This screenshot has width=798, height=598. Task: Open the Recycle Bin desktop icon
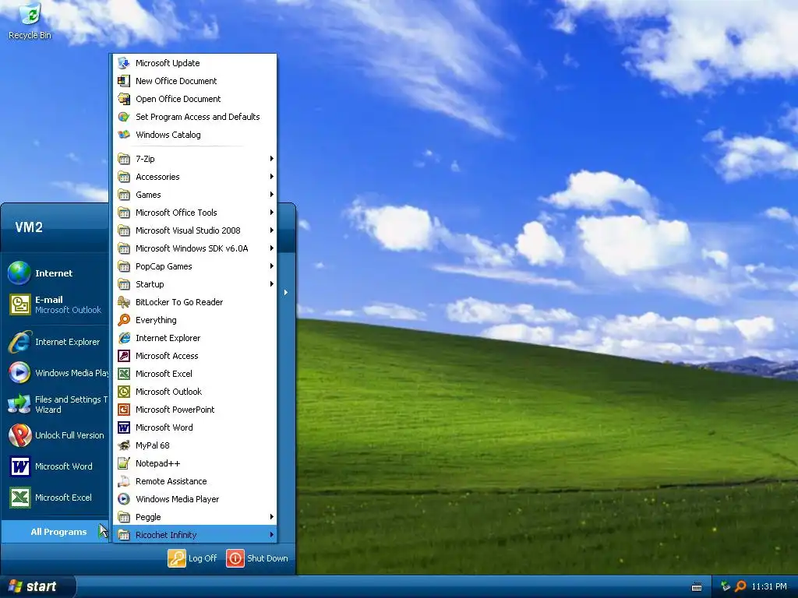click(30, 20)
